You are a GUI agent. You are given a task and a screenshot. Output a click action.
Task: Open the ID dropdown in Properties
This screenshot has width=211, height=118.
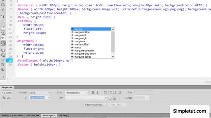point(40,97)
